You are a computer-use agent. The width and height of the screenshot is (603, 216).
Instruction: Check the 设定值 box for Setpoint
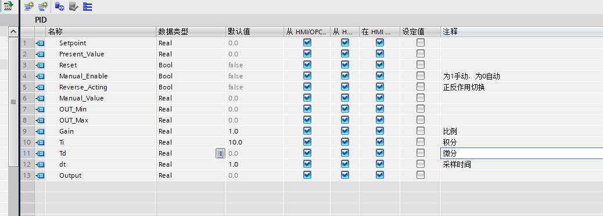coord(421,42)
